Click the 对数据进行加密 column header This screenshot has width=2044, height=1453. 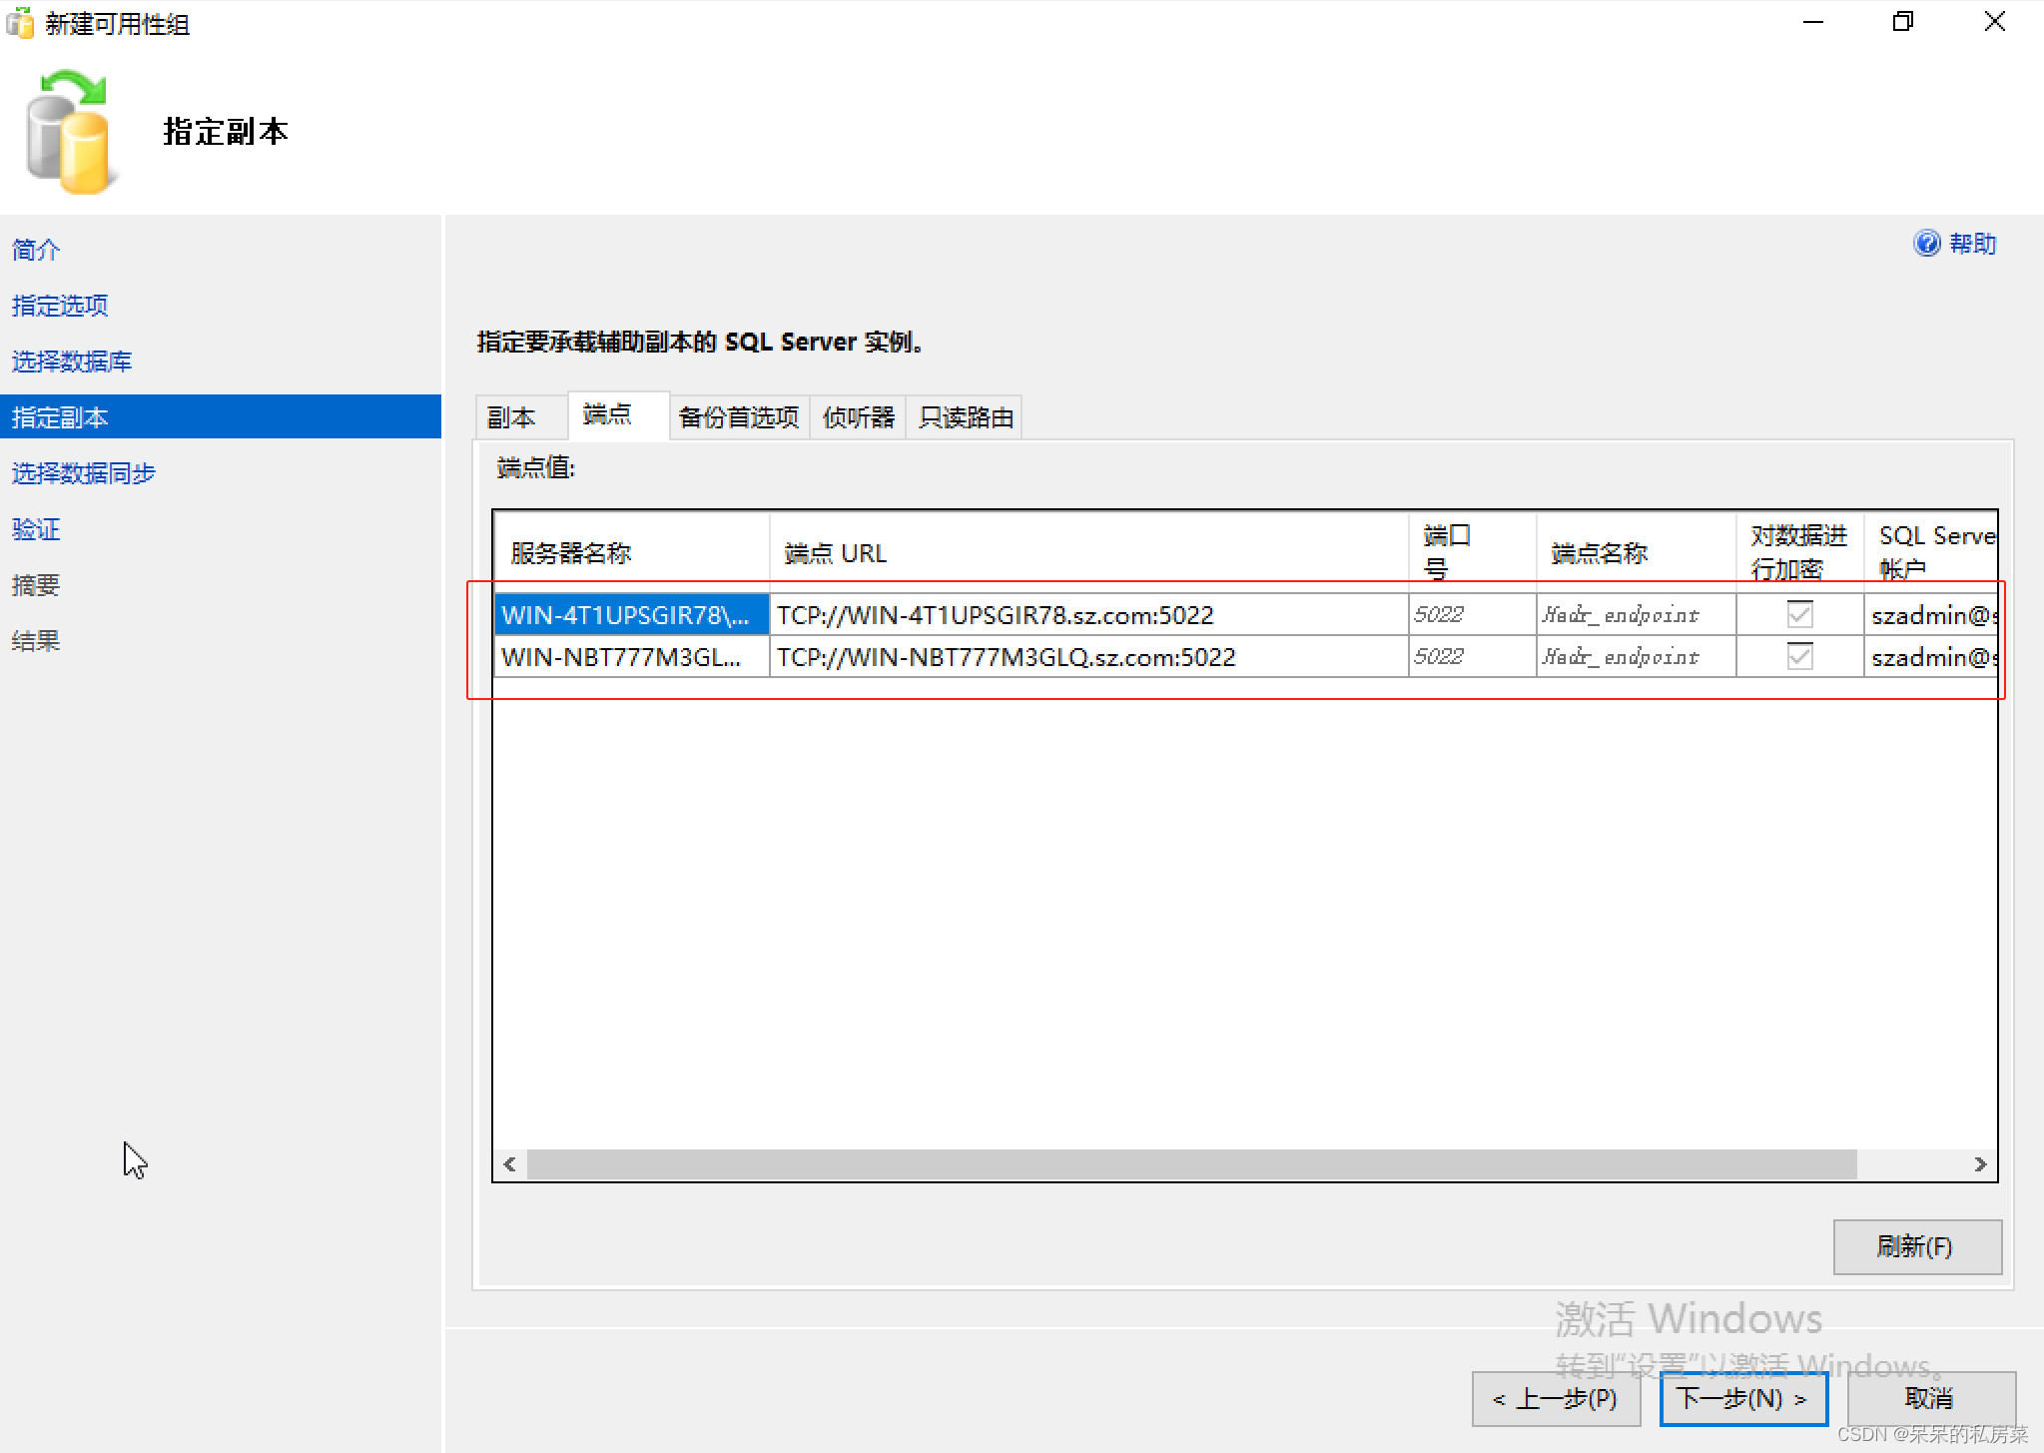(1799, 552)
